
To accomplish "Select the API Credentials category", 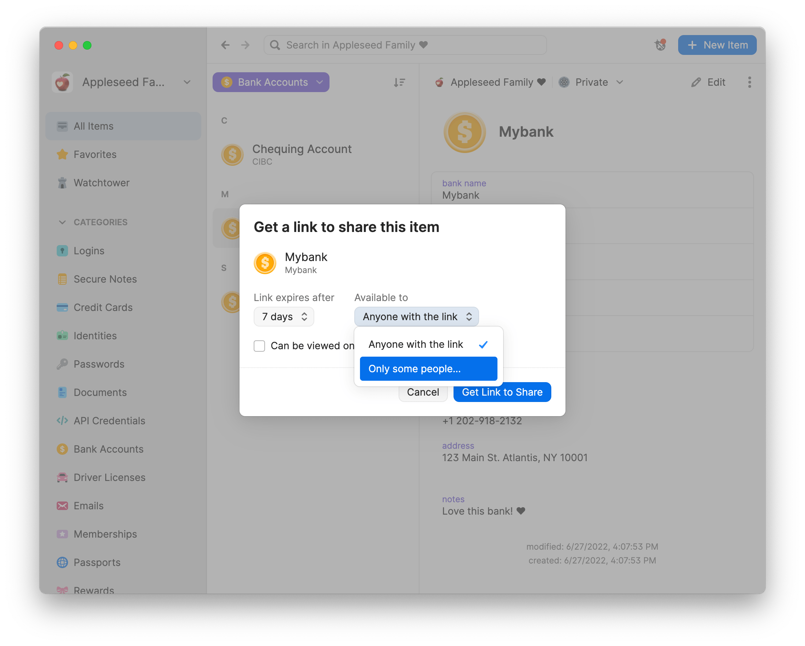I will click(x=123, y=421).
